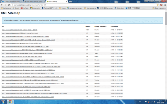Click the network signal tray icon
The height and width of the screenshot is (104, 167).
tap(151, 102)
